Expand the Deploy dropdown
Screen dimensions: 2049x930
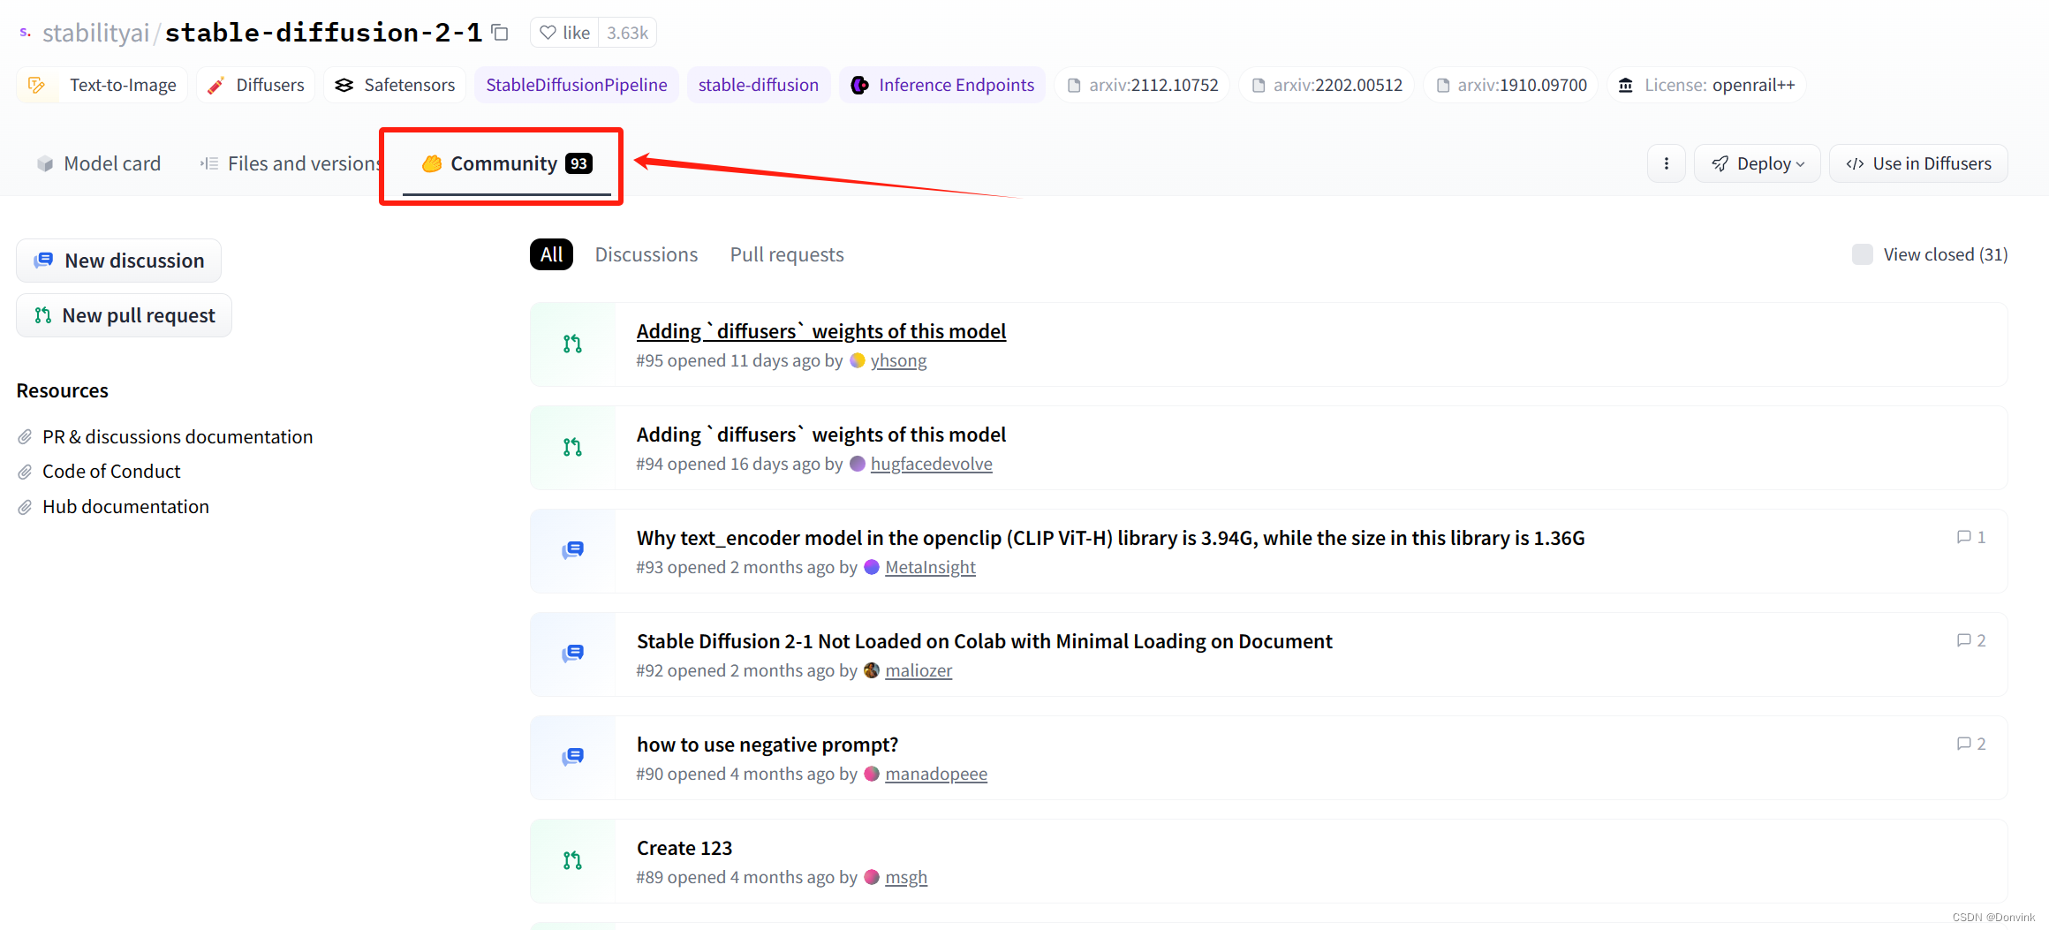tap(1758, 163)
